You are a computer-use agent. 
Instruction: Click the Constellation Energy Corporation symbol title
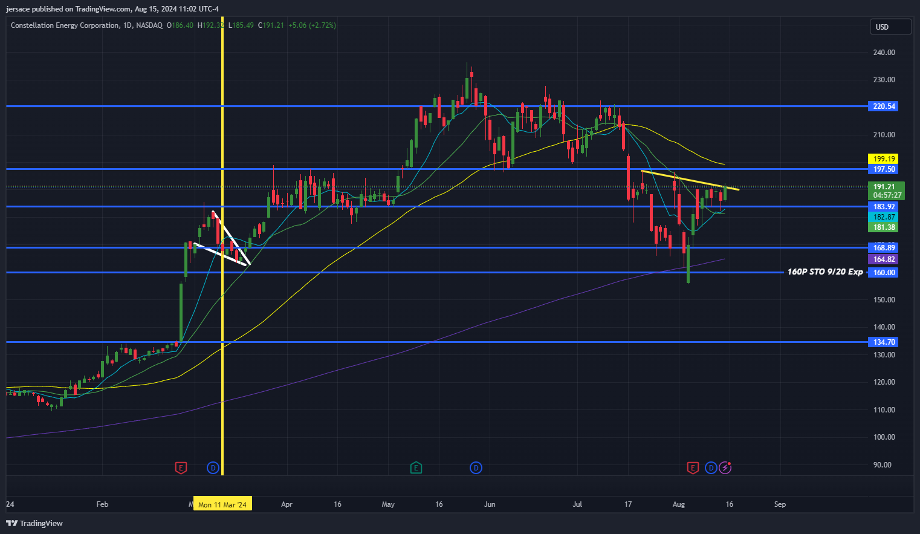(65, 25)
